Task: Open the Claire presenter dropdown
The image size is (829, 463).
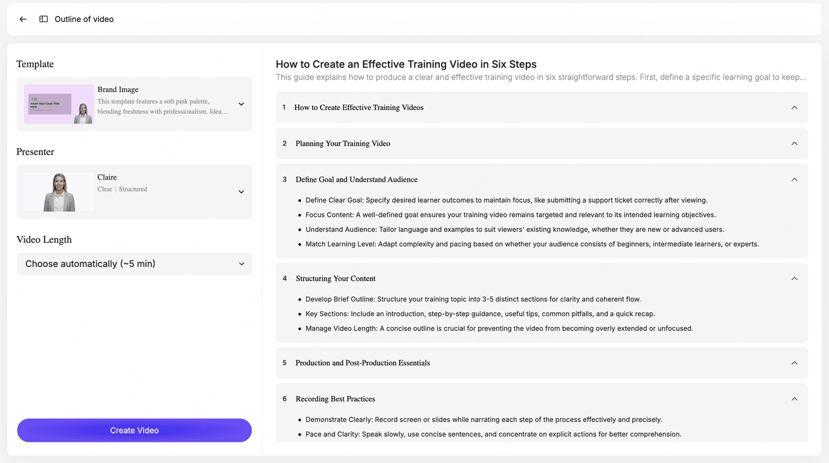Action: click(241, 192)
